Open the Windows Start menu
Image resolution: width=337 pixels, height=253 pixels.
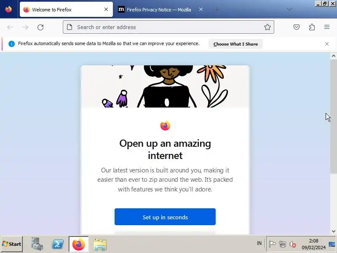[12, 244]
